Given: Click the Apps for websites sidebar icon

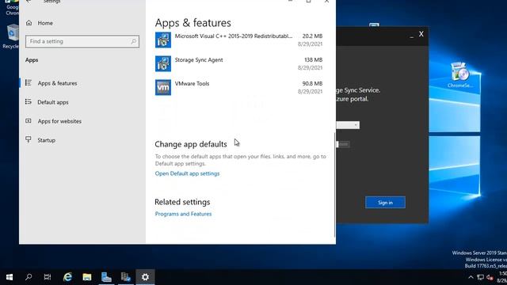Looking at the screenshot, I should pyautogui.click(x=29, y=121).
